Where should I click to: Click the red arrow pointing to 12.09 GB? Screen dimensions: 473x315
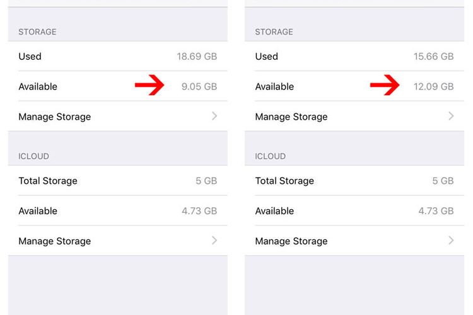tap(385, 85)
